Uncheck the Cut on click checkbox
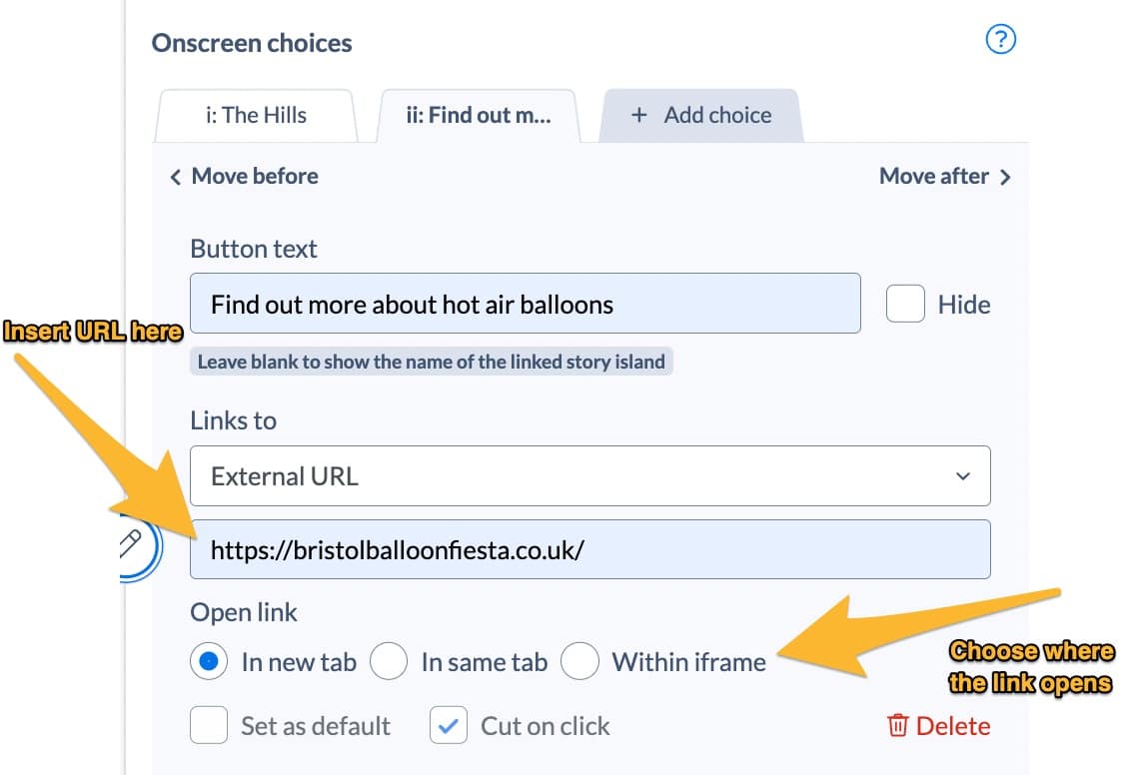The width and height of the screenshot is (1125, 775). (x=449, y=725)
